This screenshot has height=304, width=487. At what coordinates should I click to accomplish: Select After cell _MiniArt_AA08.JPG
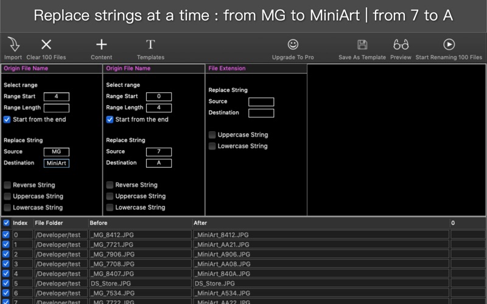[321, 264]
